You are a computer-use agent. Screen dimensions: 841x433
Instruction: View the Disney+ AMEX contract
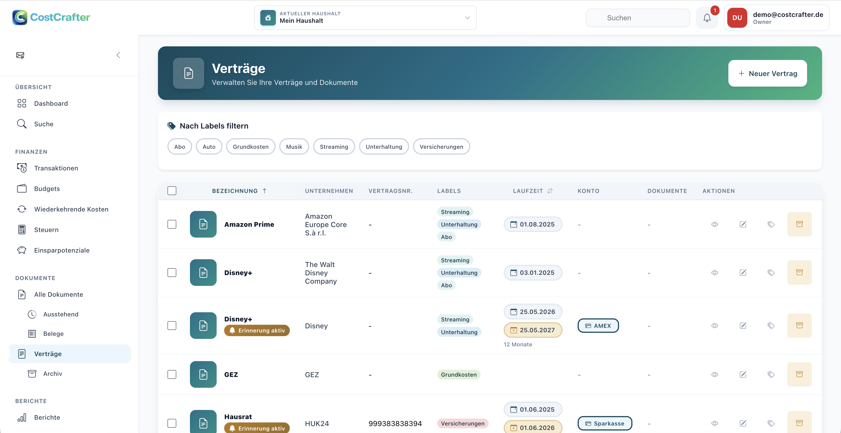click(715, 326)
